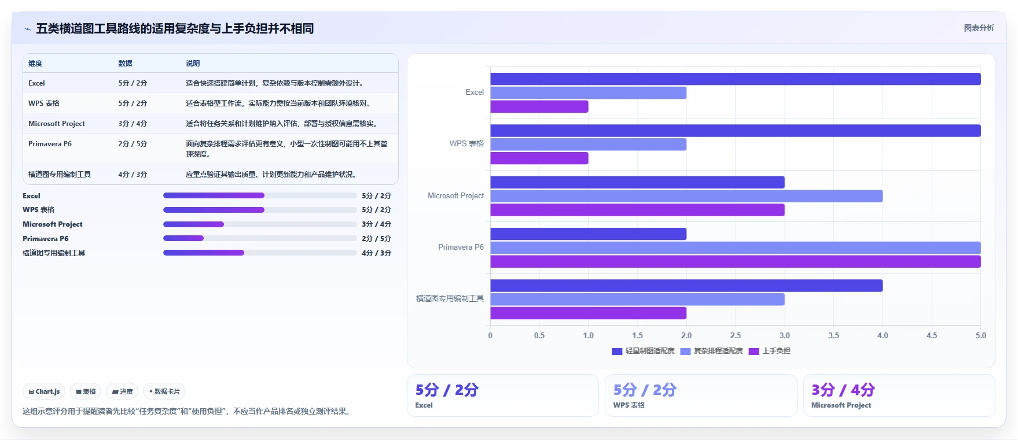Click the Primavera P6 progress bar
1018x440 pixels.
[260, 238]
